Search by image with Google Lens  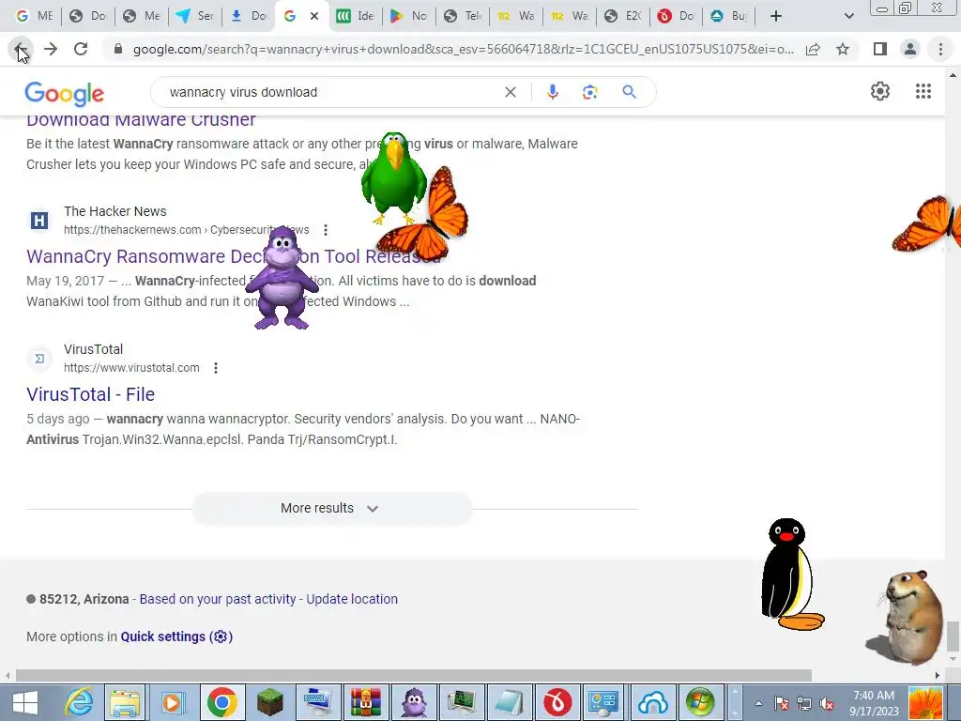click(x=589, y=92)
